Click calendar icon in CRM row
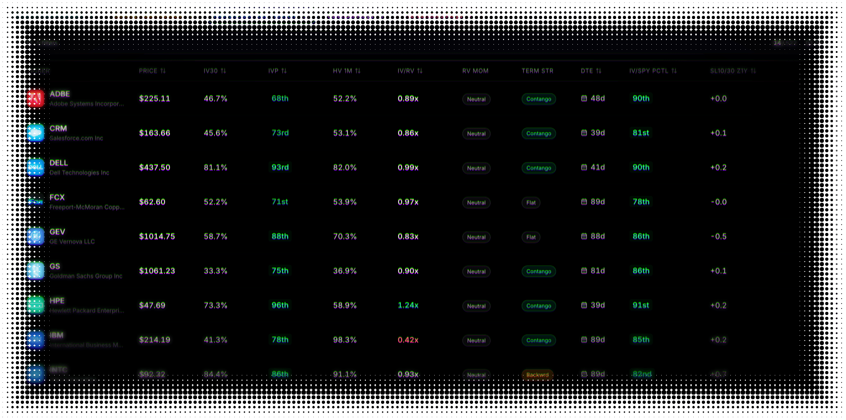The image size is (846, 420). click(x=584, y=133)
